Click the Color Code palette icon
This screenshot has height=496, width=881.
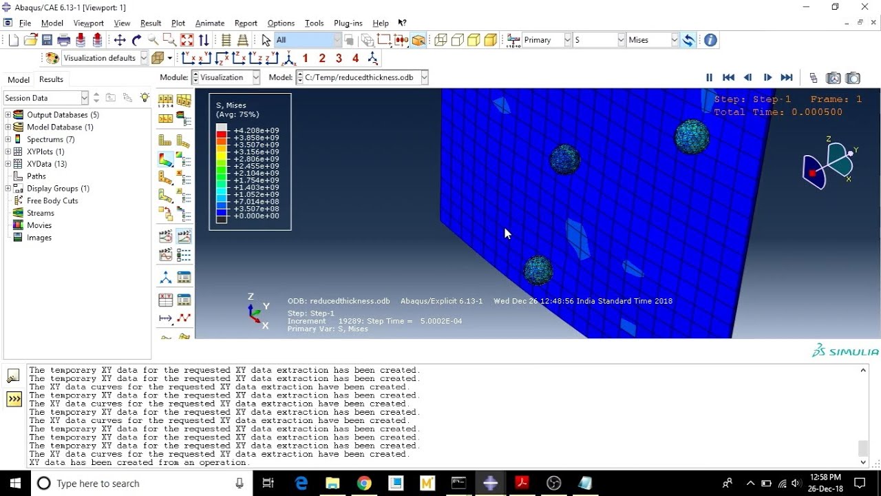[x=52, y=58]
